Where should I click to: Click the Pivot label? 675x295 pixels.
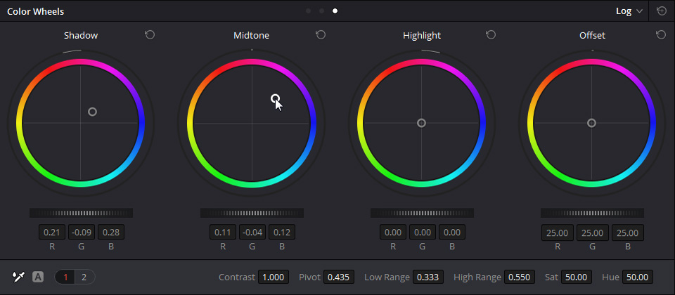point(310,277)
